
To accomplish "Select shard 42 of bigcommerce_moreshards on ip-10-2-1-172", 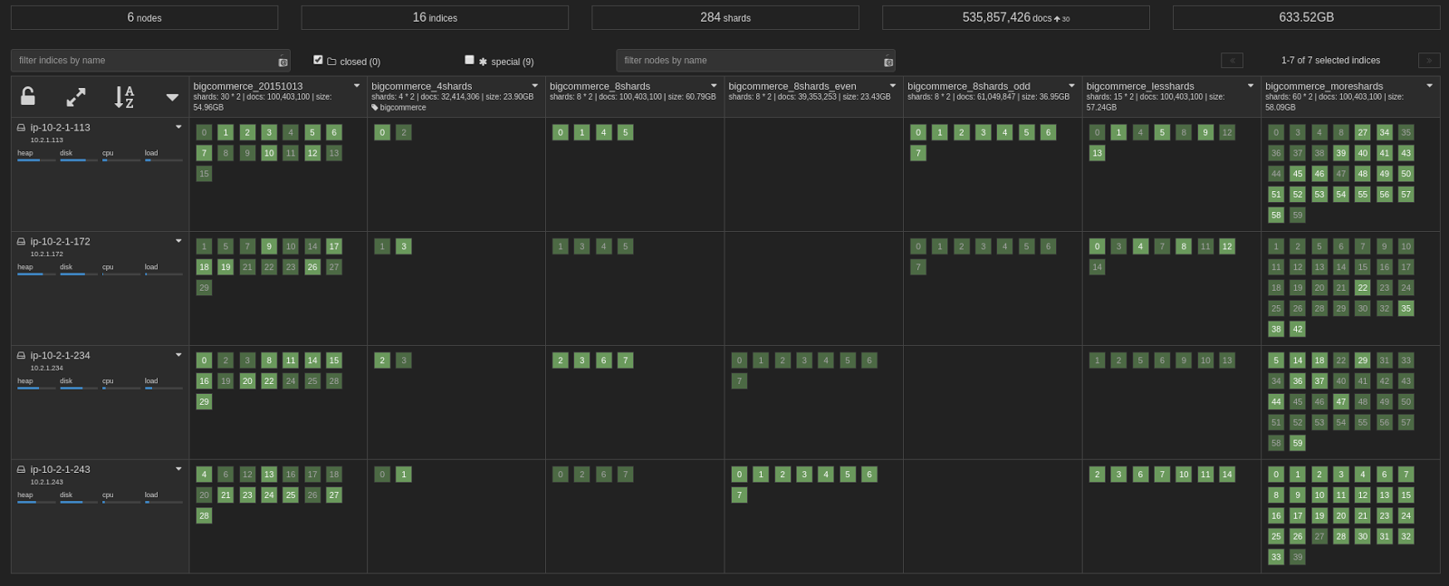I will coord(1298,330).
